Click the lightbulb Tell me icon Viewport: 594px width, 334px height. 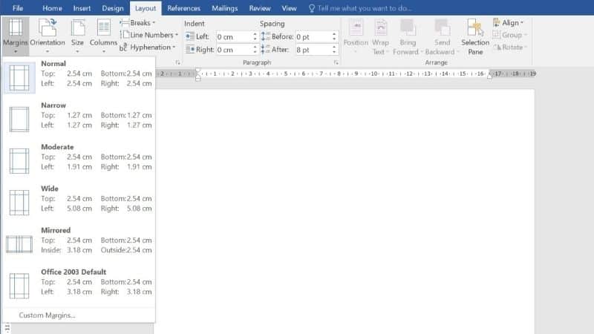click(311, 8)
